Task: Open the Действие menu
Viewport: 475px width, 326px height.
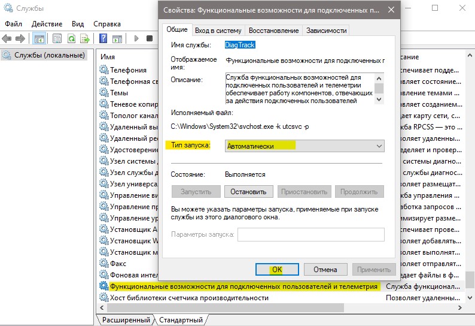Action: [47, 24]
